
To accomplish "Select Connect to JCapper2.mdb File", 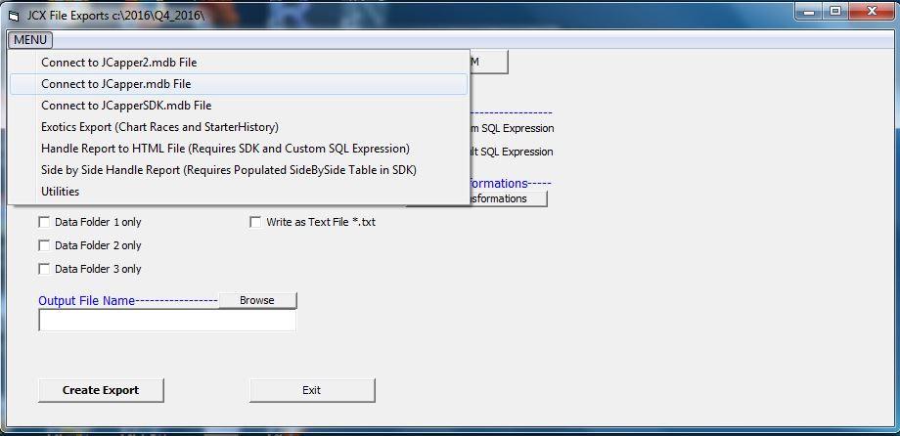I will point(239,62).
